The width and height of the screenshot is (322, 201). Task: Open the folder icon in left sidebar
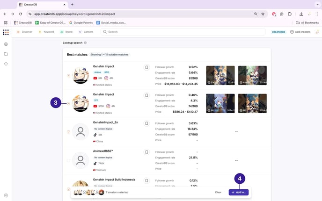[6, 54]
